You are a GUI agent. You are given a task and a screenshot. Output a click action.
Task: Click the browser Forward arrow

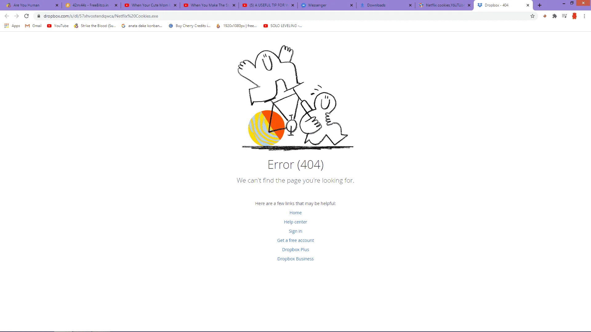click(x=17, y=16)
